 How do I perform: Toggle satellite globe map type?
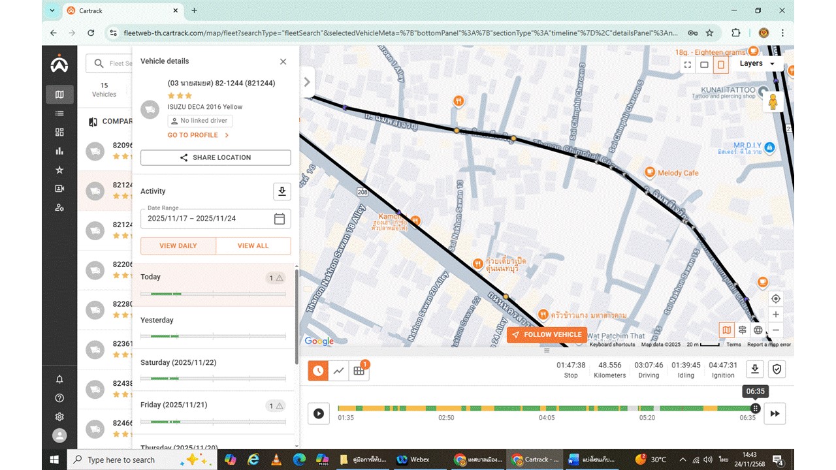pyautogui.click(x=758, y=330)
